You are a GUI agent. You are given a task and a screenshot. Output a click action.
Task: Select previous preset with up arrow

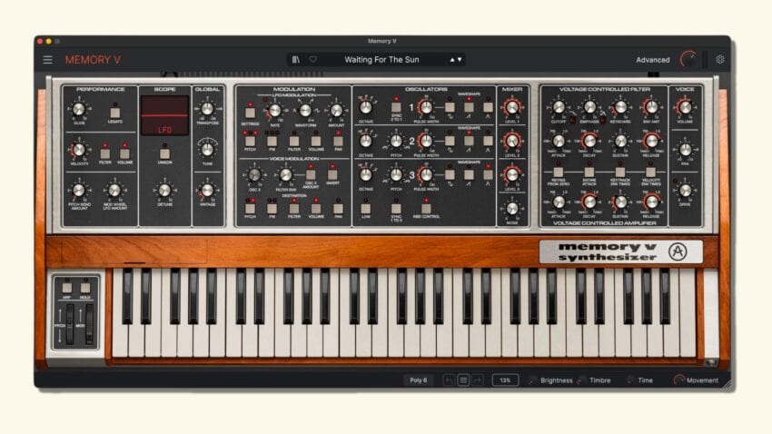click(452, 60)
